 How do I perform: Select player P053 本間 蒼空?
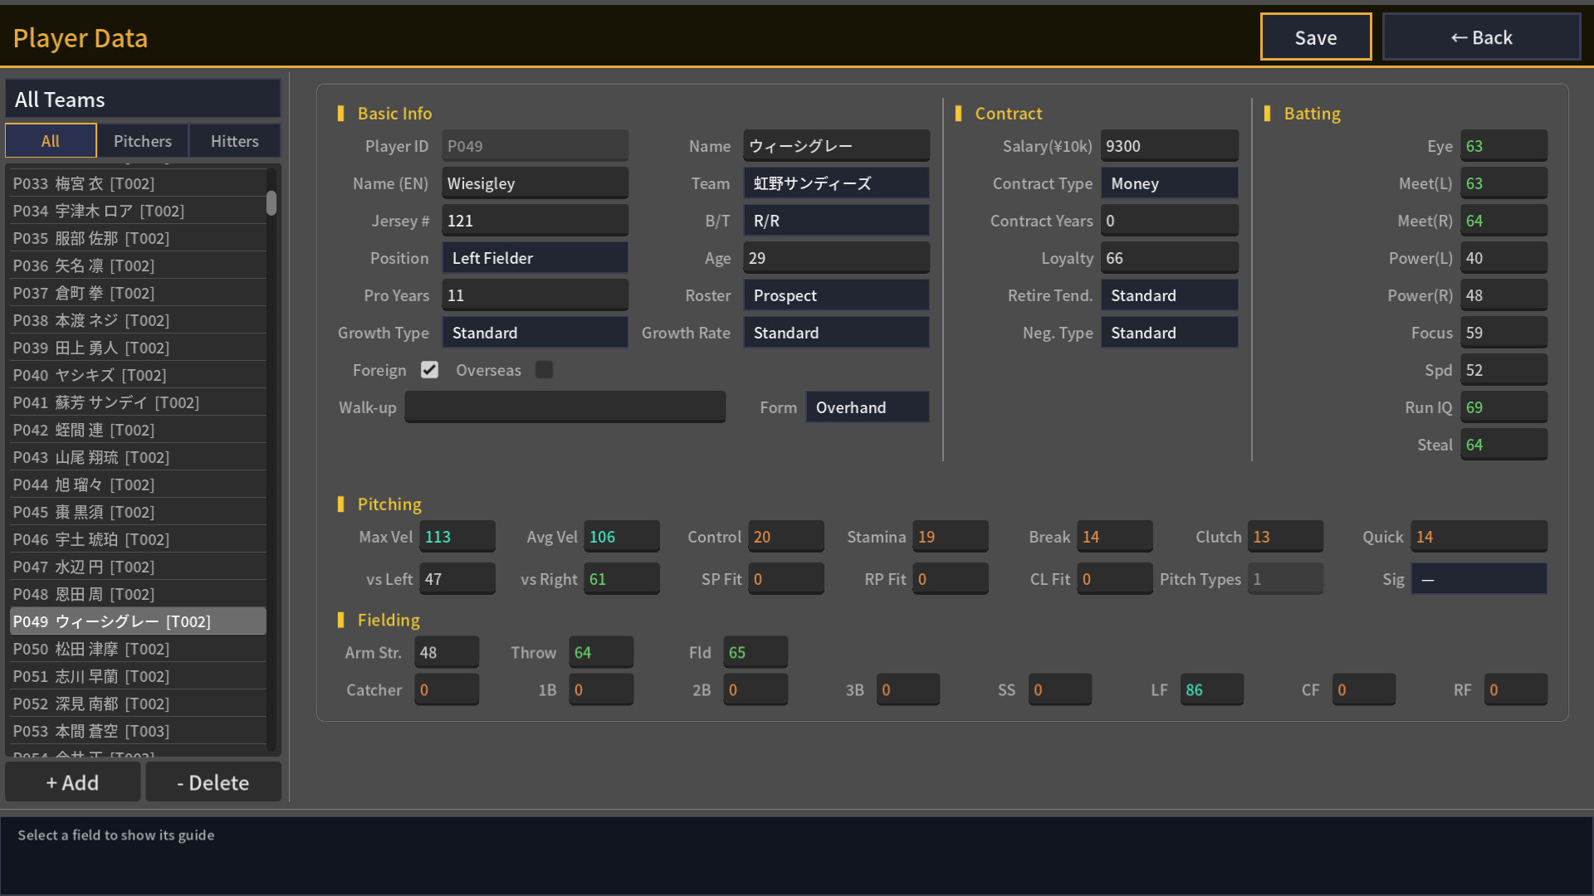[x=138, y=731]
